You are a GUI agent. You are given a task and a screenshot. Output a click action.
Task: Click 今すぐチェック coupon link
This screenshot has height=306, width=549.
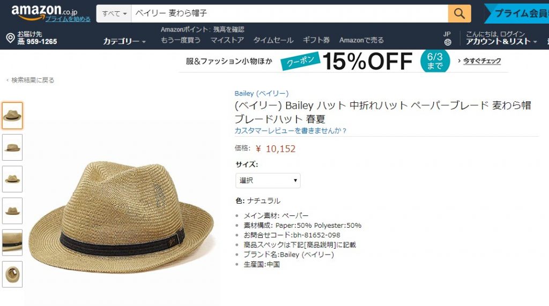482,61
